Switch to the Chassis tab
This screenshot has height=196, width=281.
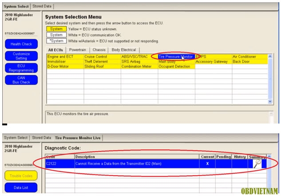coord(99,50)
